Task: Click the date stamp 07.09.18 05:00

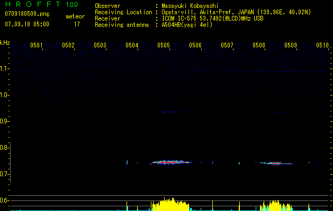Action: coord(27,24)
